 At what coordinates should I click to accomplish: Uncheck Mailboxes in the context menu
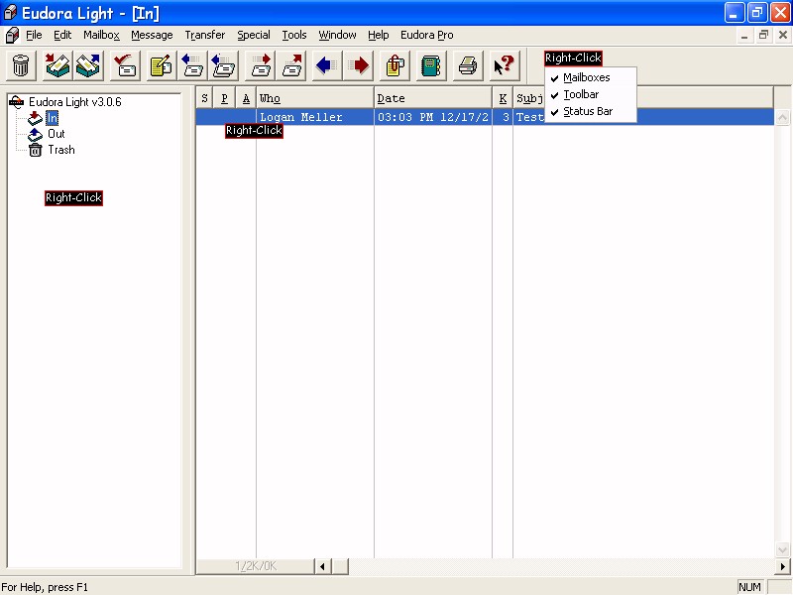click(x=590, y=77)
